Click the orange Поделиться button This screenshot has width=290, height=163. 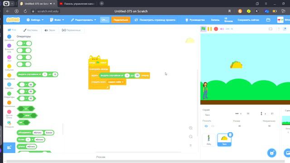tap(121, 20)
